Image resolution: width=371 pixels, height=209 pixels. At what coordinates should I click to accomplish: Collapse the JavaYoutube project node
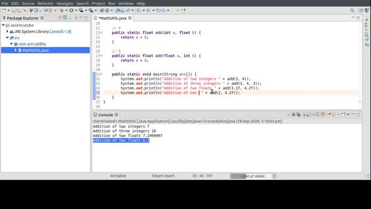(x=3, y=25)
